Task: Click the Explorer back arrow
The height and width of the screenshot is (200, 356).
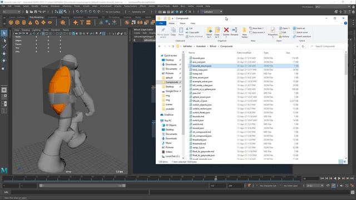Action: tap(160, 46)
